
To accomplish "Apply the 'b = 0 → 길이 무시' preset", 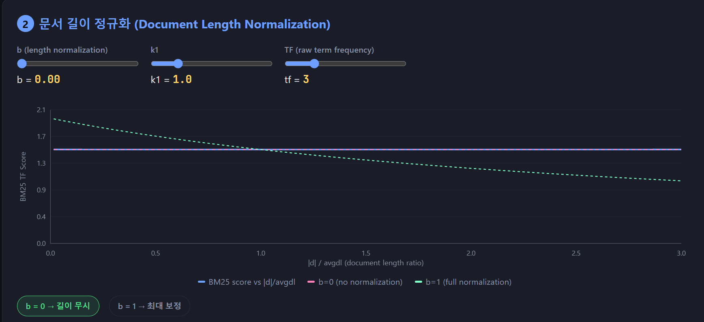I will tap(58, 306).
